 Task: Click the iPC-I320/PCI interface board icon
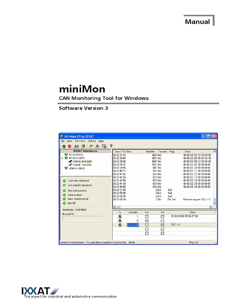66,155
